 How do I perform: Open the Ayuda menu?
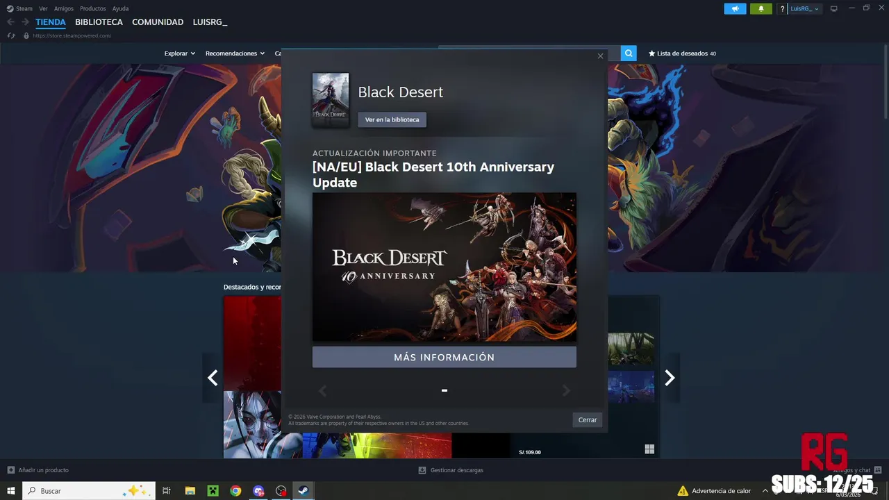coord(120,8)
